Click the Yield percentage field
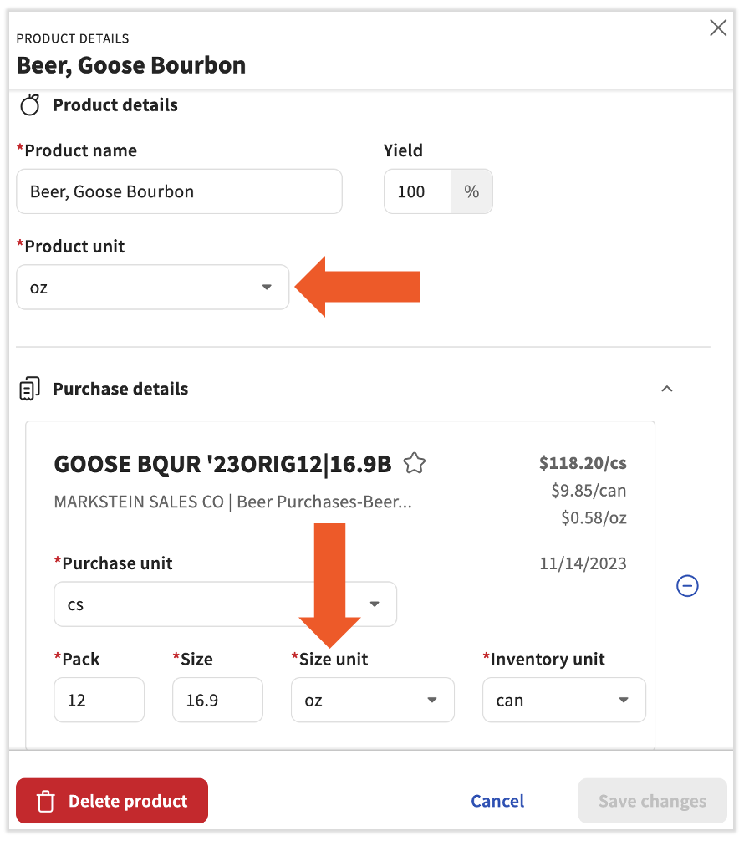 click(417, 191)
